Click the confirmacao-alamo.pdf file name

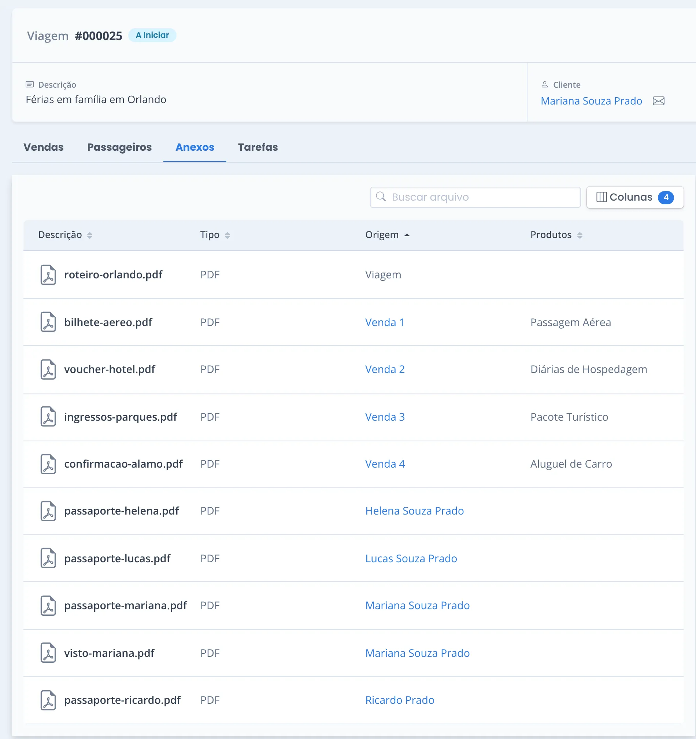pyautogui.click(x=123, y=464)
